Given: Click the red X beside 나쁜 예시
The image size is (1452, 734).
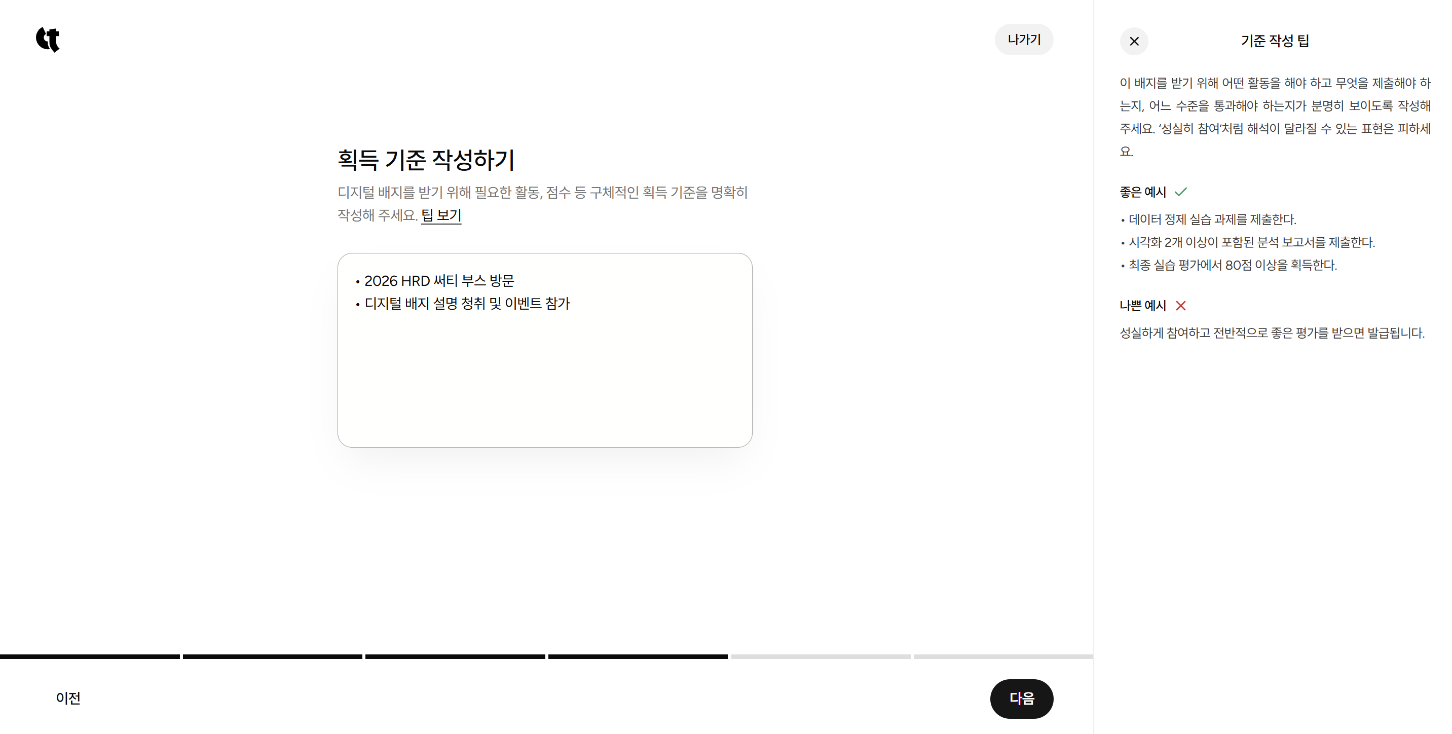Looking at the screenshot, I should (x=1180, y=306).
